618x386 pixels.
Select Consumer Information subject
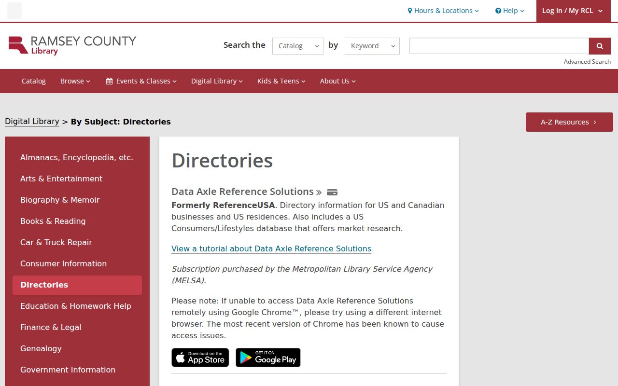pos(77,263)
